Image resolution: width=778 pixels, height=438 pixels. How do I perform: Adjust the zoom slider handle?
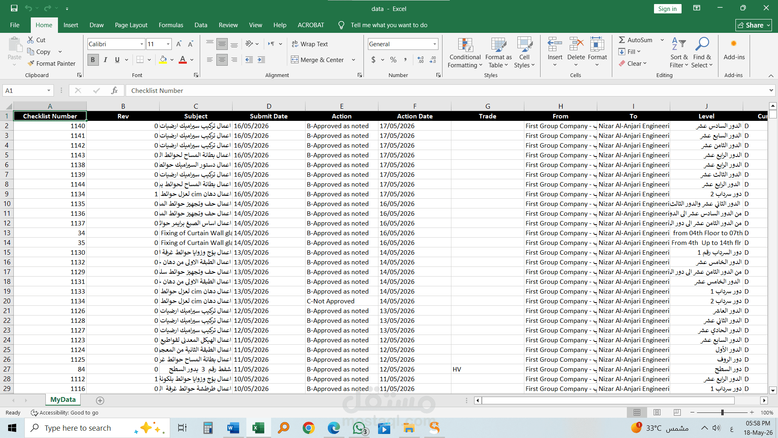coord(722,412)
